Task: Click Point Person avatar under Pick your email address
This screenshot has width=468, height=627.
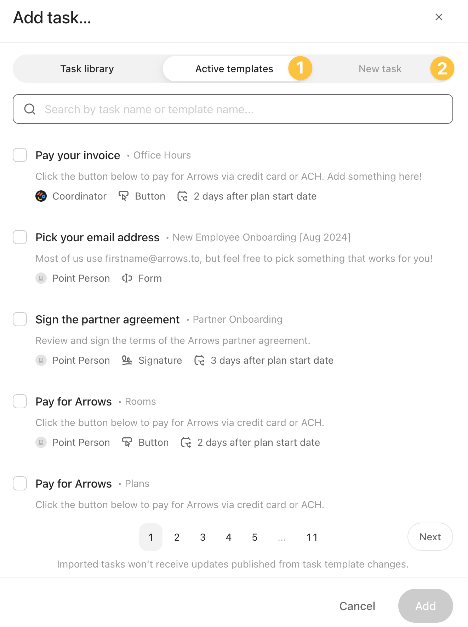Action: [x=41, y=278]
